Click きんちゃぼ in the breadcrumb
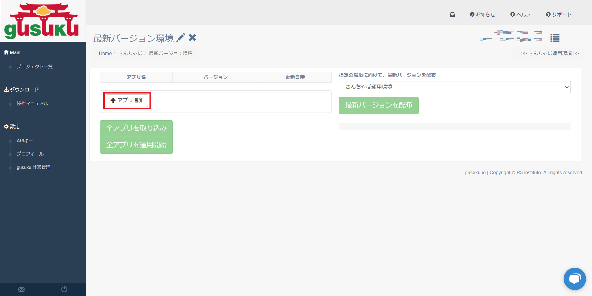This screenshot has width=592, height=296. (x=130, y=53)
